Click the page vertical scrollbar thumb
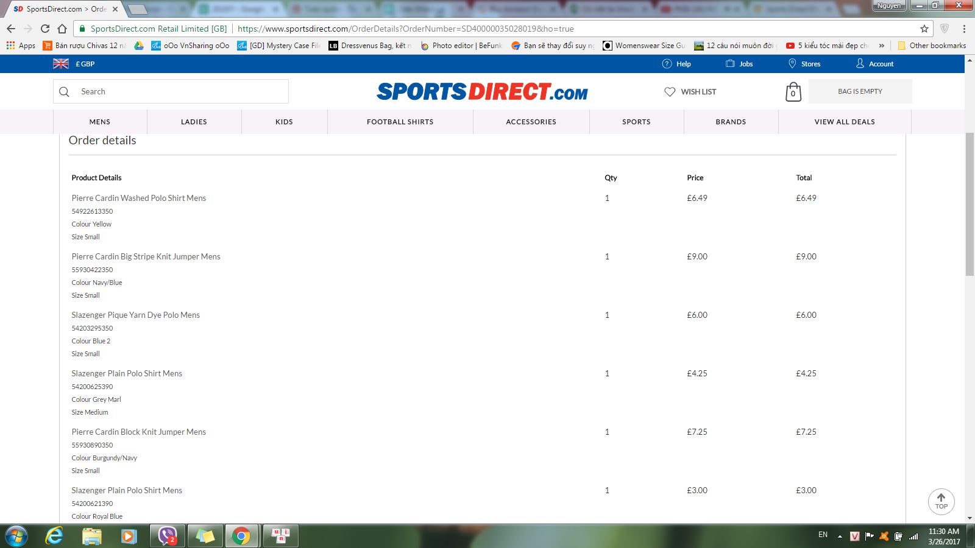 (x=970, y=204)
